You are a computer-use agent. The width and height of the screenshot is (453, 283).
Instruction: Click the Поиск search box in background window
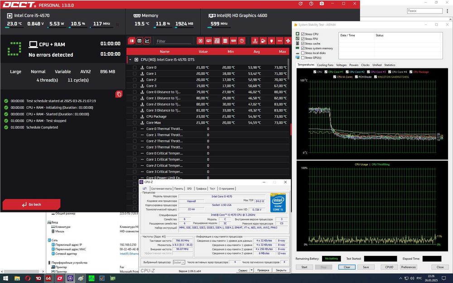[x=425, y=11]
